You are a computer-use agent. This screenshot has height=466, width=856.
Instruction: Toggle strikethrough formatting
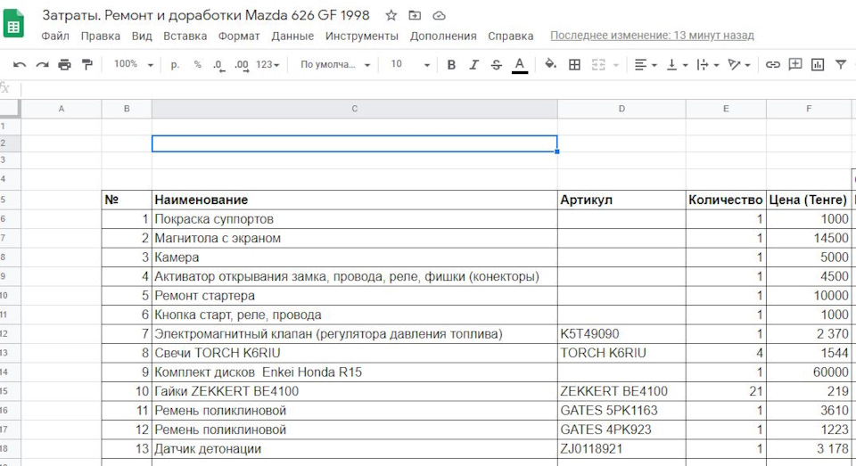[x=496, y=65]
